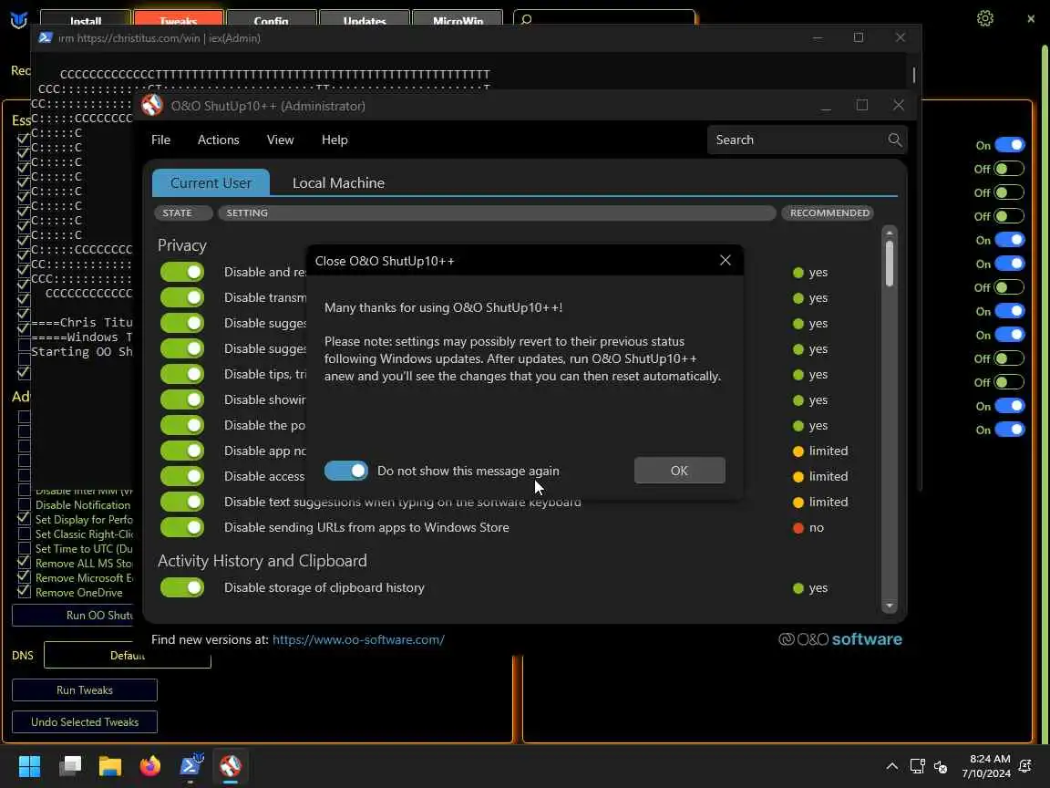1050x788 pixels.
Task: Open the Windows Start menu
Action: 29,766
